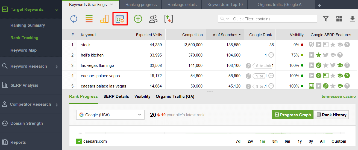
Task: Click featured snippet box icon for caesars palace vegas
Action: (325, 76)
